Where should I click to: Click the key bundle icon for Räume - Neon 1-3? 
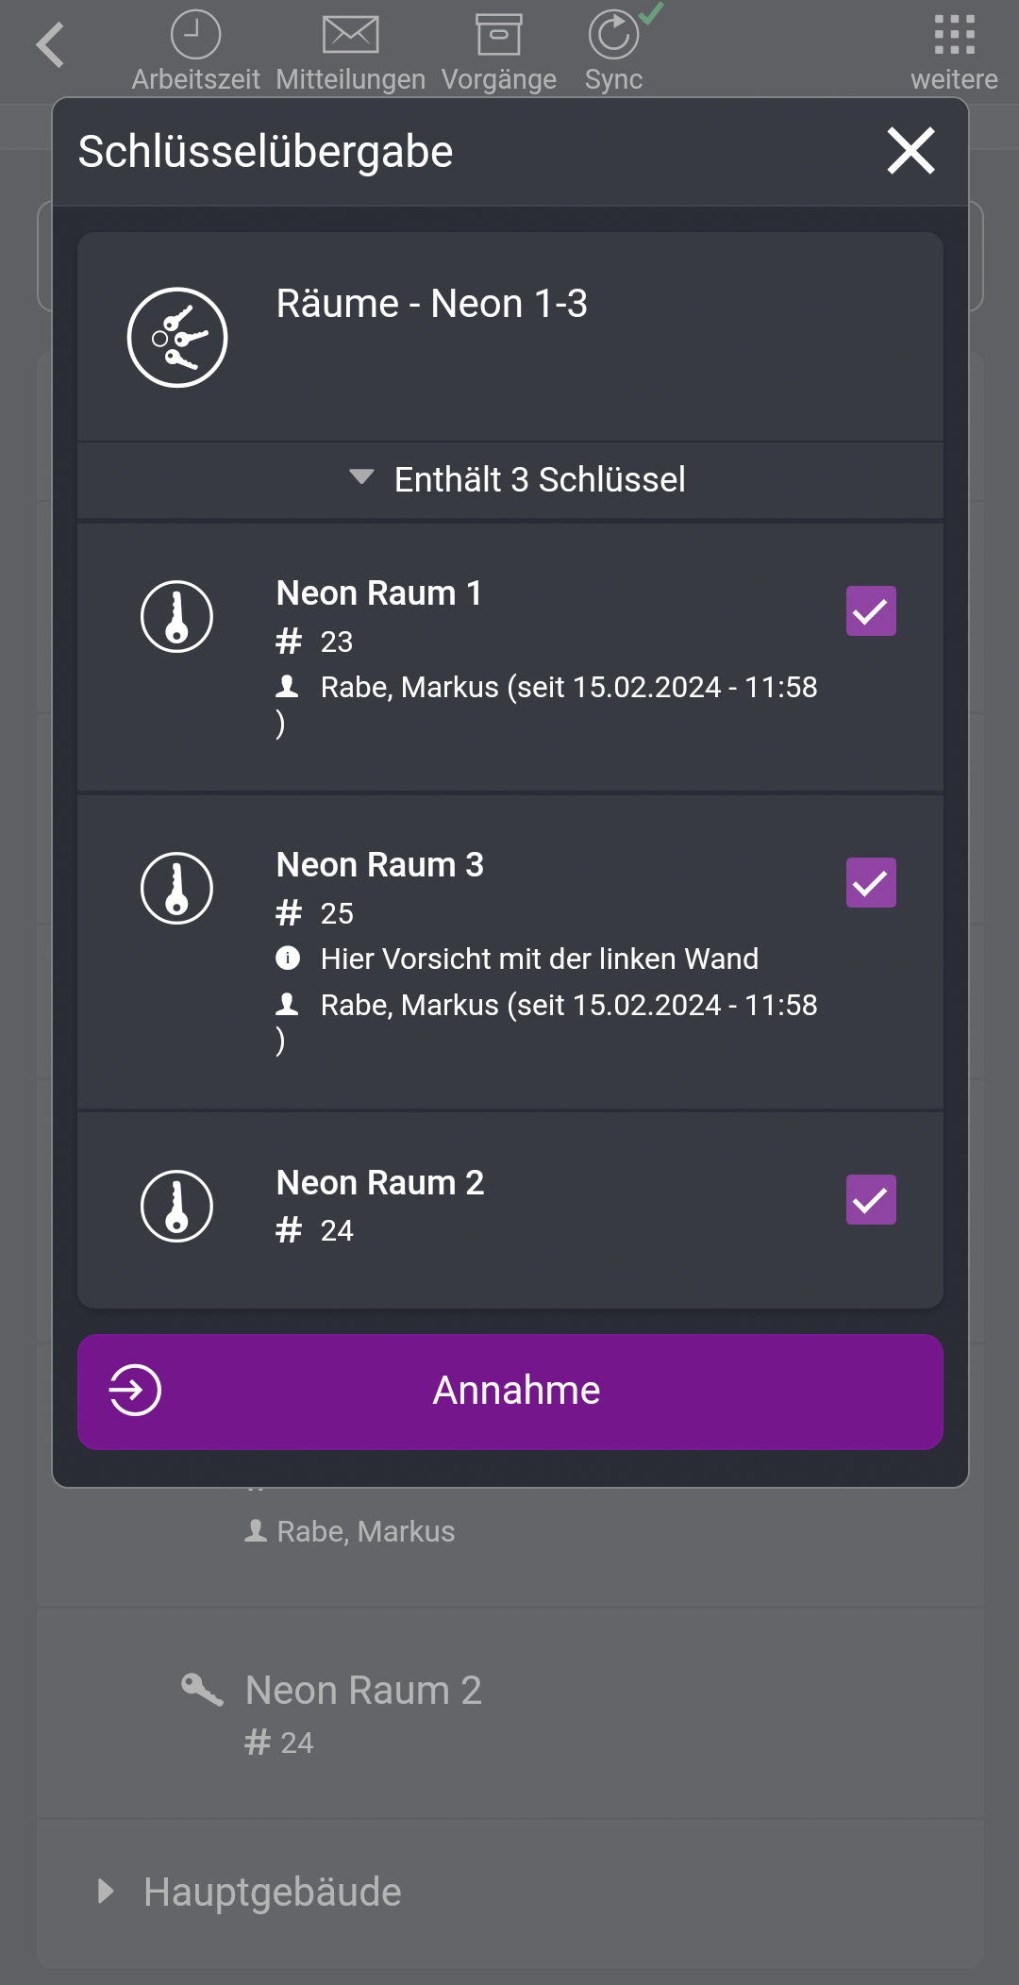(176, 337)
